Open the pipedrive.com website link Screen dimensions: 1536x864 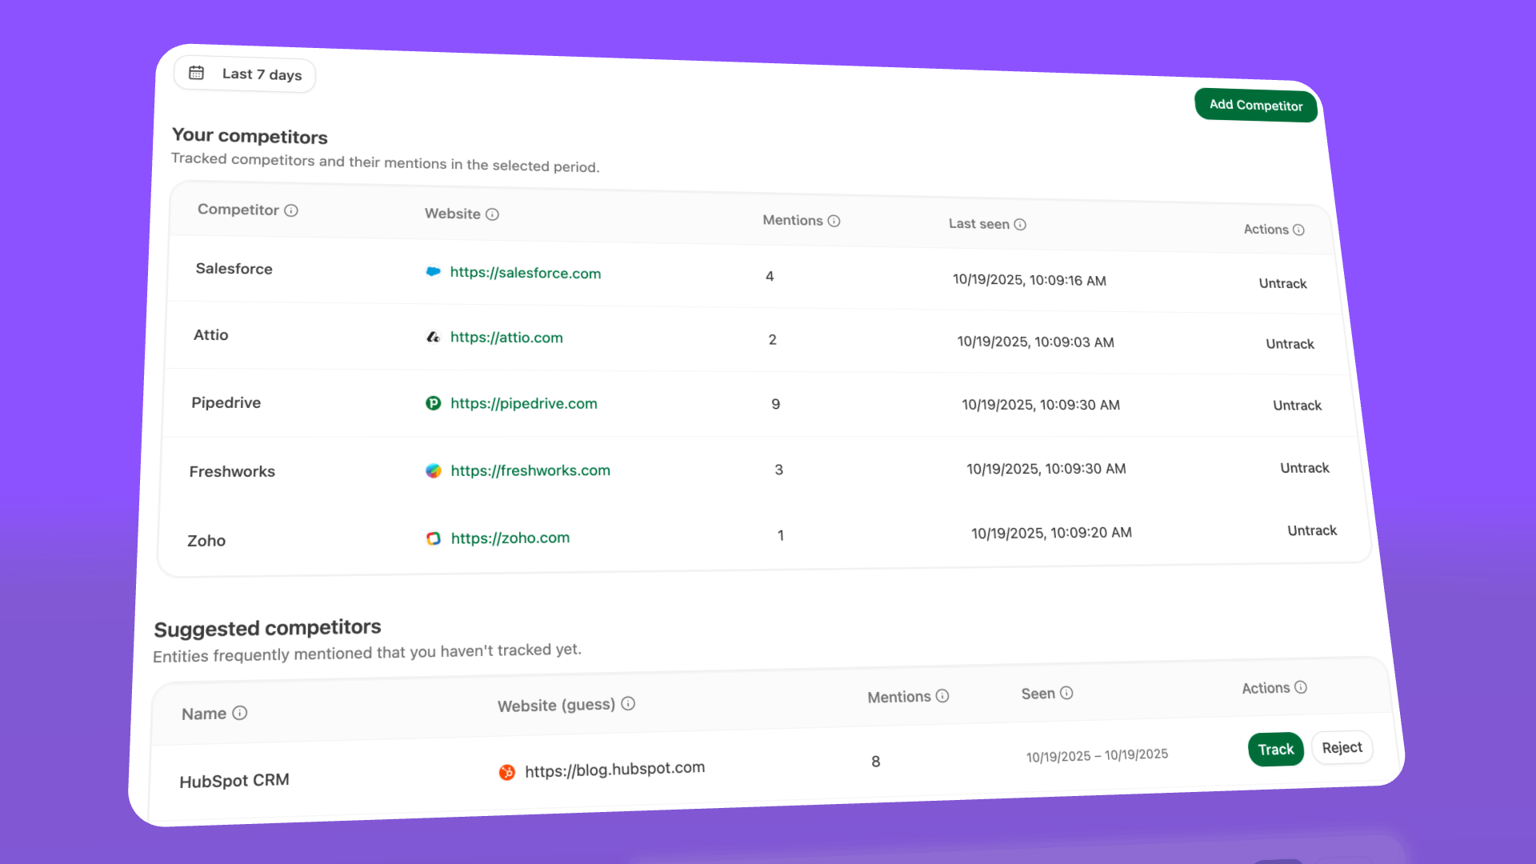pyautogui.click(x=524, y=403)
